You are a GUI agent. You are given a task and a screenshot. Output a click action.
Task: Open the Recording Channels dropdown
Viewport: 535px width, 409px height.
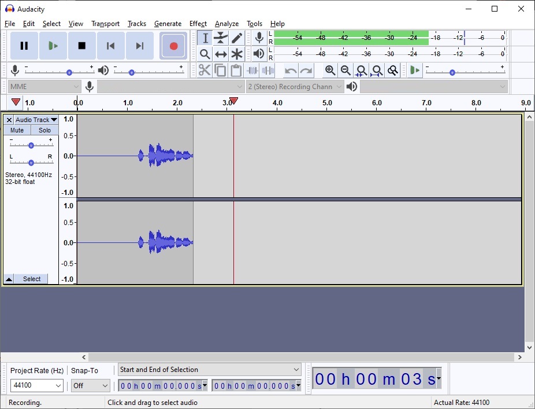click(295, 87)
